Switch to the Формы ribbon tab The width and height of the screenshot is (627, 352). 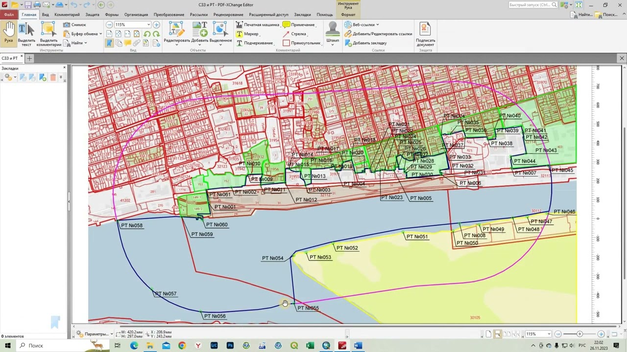[x=112, y=15]
